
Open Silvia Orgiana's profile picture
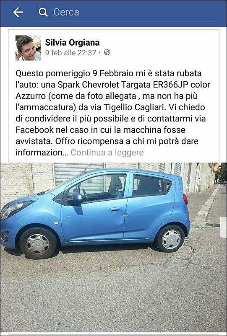point(28,48)
